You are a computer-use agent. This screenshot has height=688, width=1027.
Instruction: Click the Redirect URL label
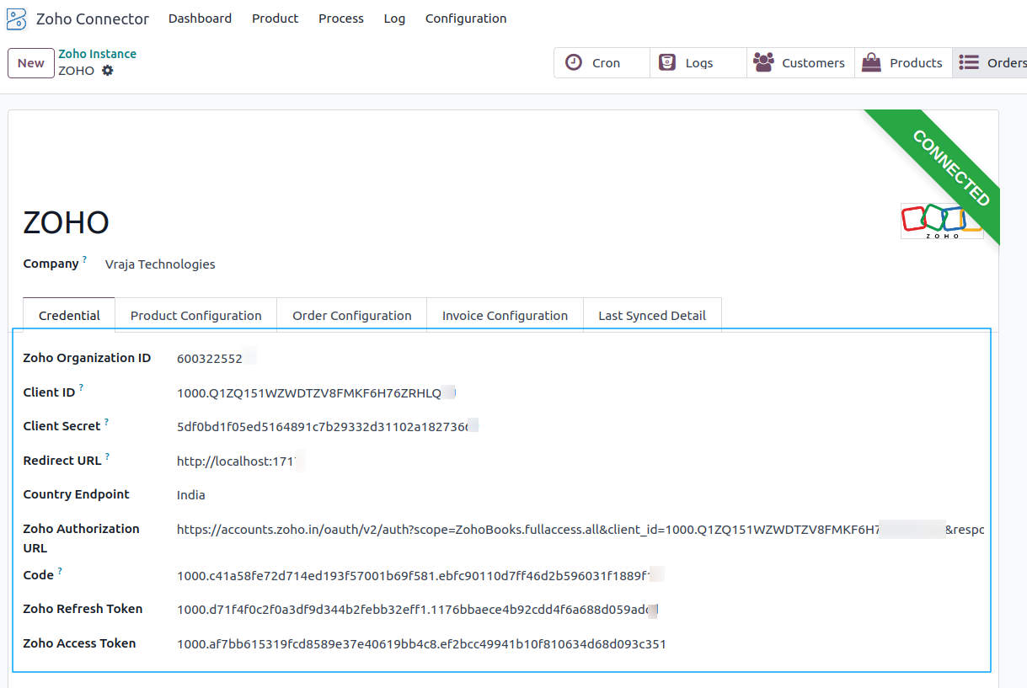tap(62, 461)
